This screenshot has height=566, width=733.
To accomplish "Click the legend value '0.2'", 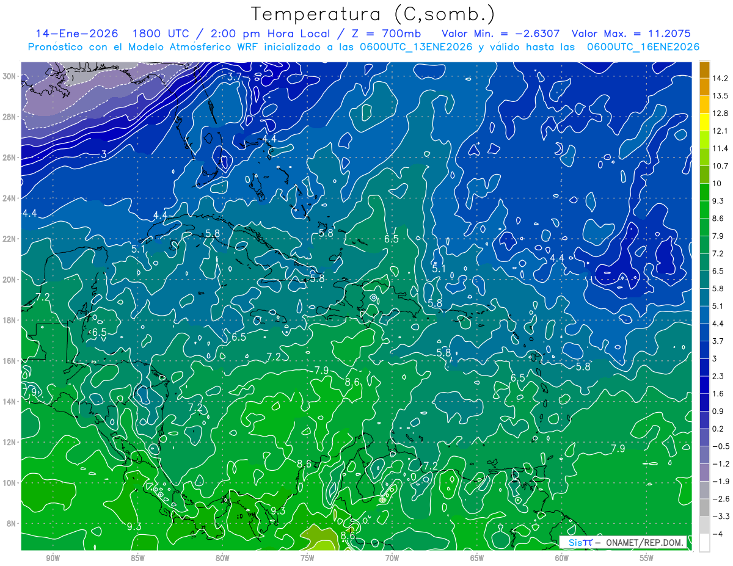I will pos(718,429).
